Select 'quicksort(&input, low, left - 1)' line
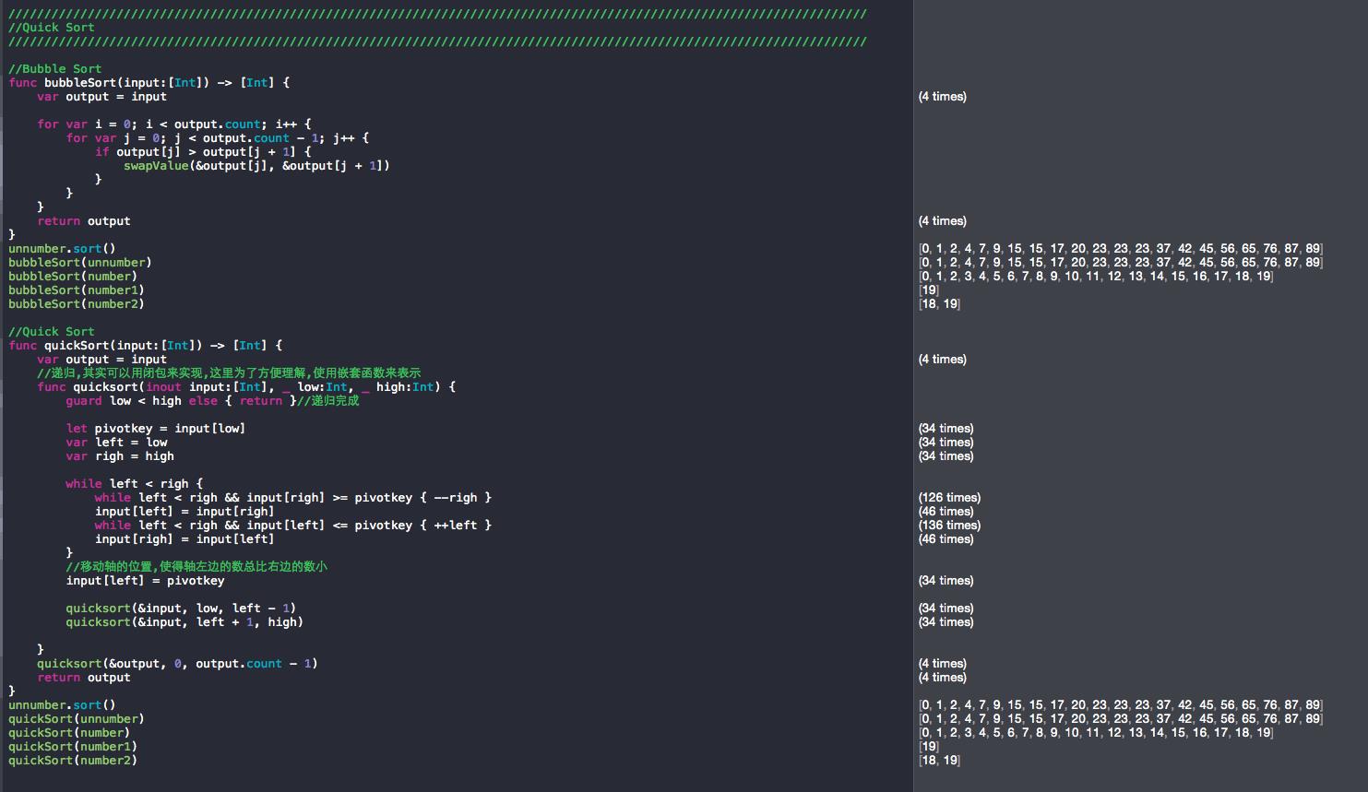 (181, 609)
